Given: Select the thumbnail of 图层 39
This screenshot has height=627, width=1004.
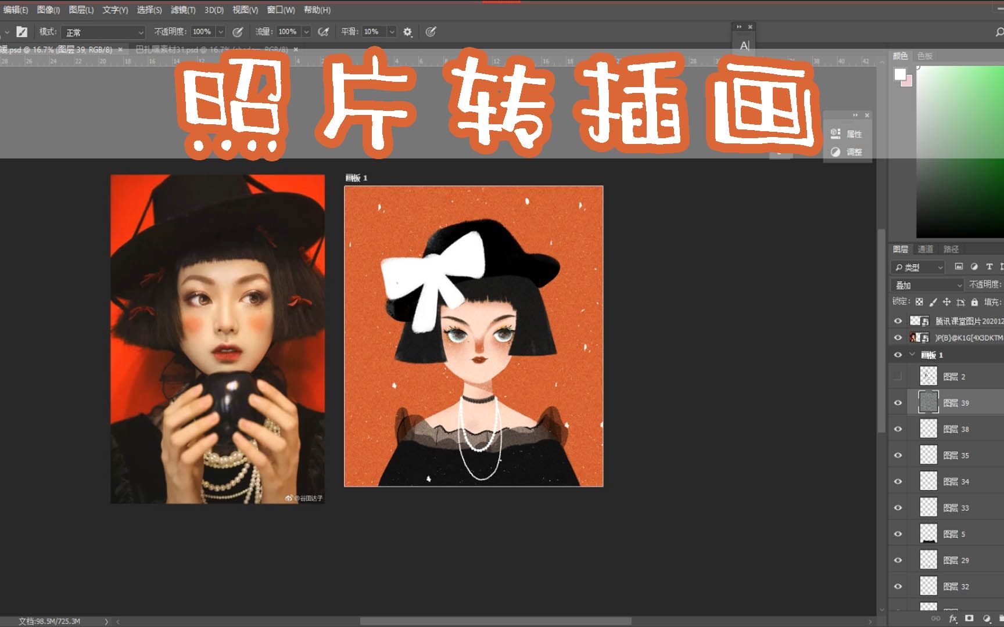Looking at the screenshot, I should (x=927, y=402).
